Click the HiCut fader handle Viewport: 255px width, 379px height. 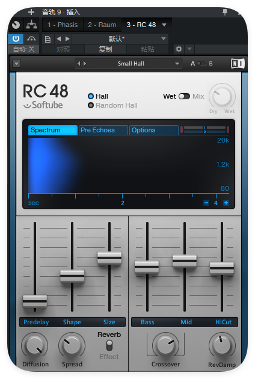pyautogui.click(x=222, y=268)
